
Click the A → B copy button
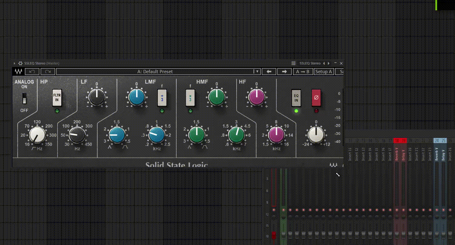tap(303, 72)
